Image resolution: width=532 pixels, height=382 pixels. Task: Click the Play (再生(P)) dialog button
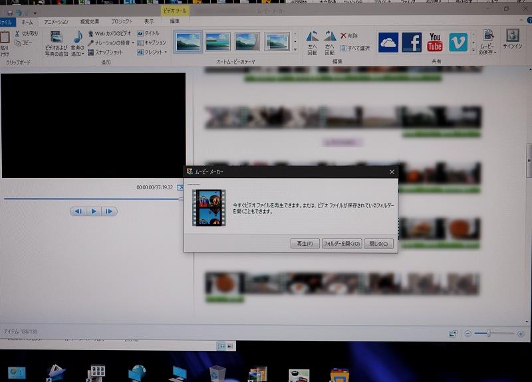pyautogui.click(x=305, y=243)
